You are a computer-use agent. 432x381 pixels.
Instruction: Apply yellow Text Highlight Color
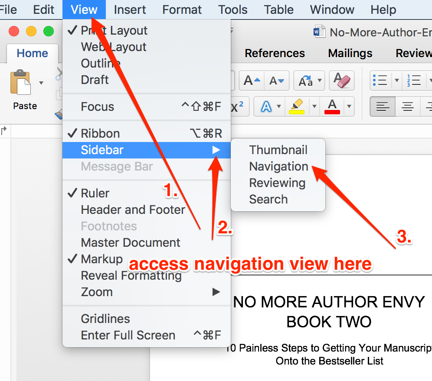pyautogui.click(x=295, y=107)
